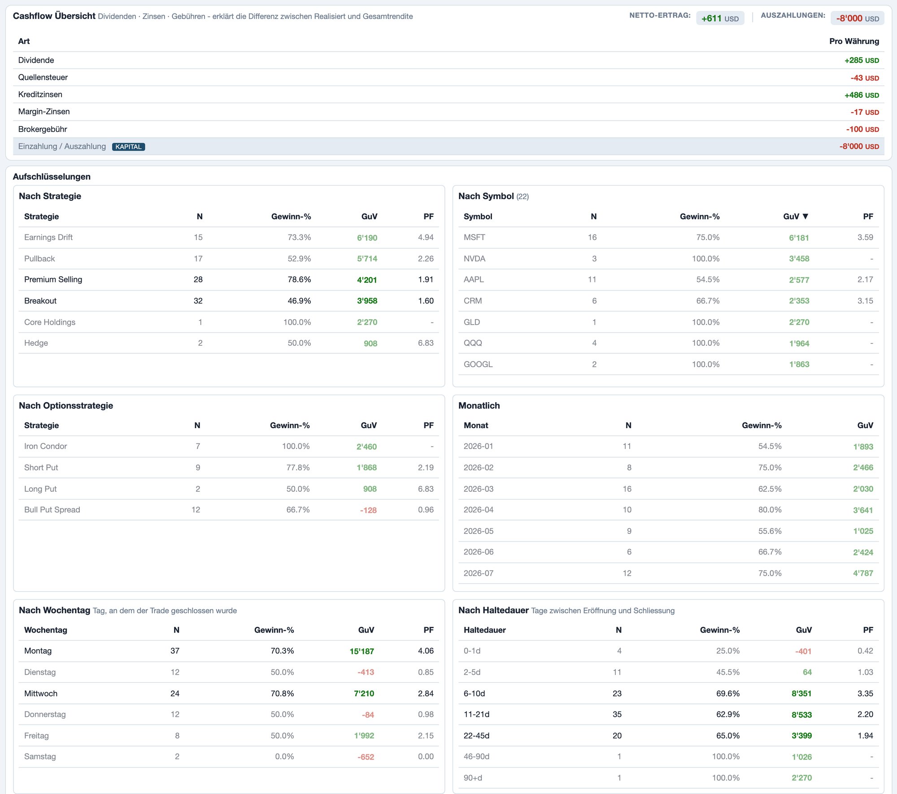Click the Netto-Ertrag +611 USD badge
This screenshot has height=794, width=897.
tap(720, 18)
